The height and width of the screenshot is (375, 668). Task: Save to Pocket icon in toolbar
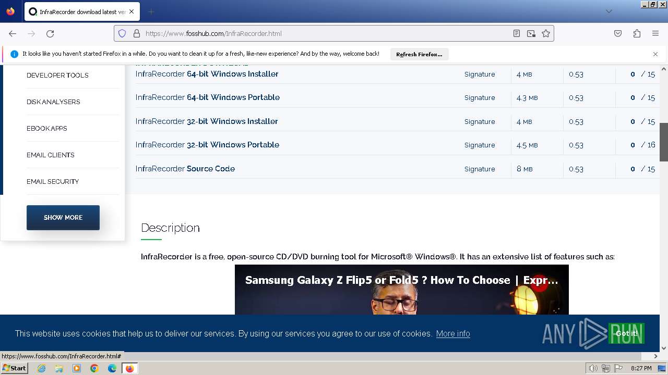[618, 33]
